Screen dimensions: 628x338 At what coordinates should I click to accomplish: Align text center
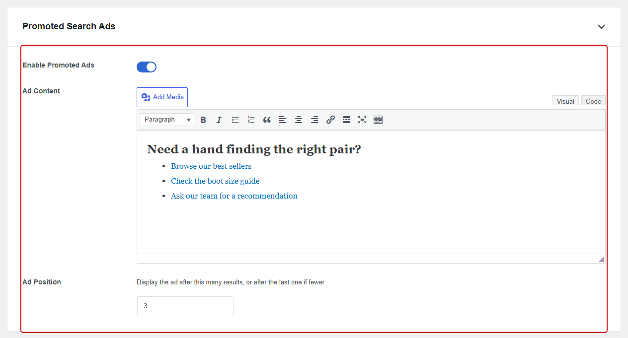pos(299,120)
